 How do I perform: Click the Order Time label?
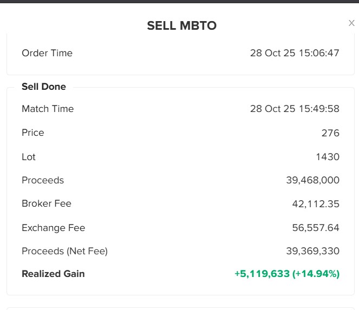47,53
